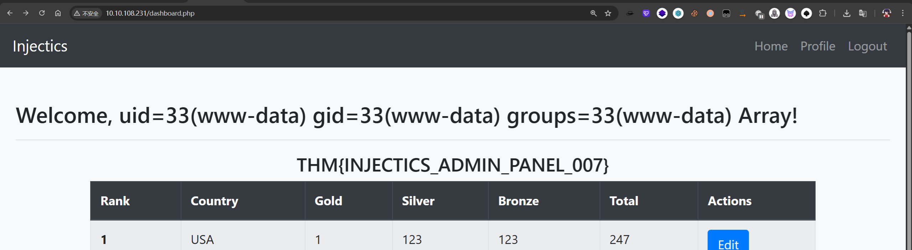Reload the dashboard page
912x250 pixels.
click(42, 13)
